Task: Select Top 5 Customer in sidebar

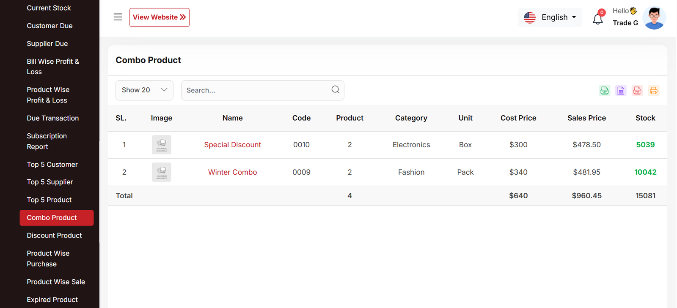Action: click(x=52, y=165)
